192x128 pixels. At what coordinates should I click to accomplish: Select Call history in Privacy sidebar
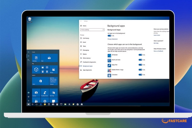[85, 38]
